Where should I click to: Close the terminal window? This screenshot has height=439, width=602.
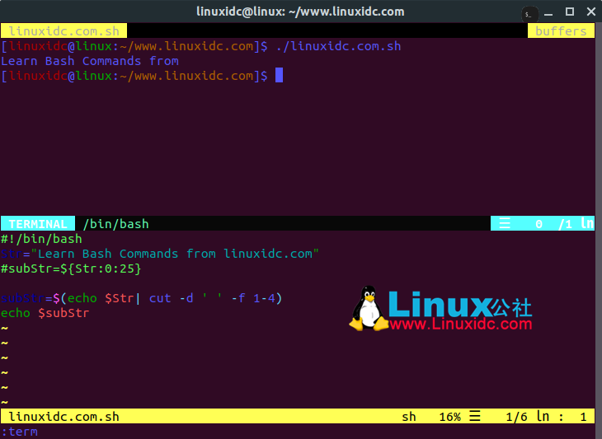tap(590, 12)
